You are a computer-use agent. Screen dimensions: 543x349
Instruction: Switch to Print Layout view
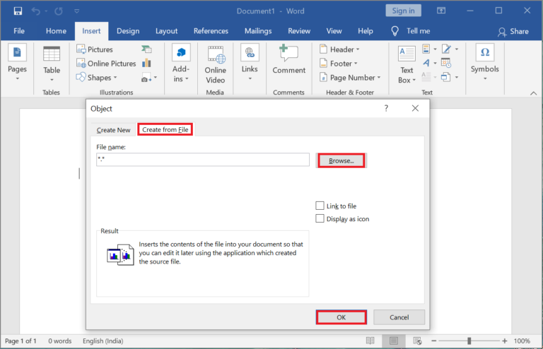394,341
